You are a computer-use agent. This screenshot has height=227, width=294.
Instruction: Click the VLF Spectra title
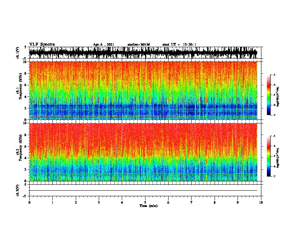pos(42,44)
